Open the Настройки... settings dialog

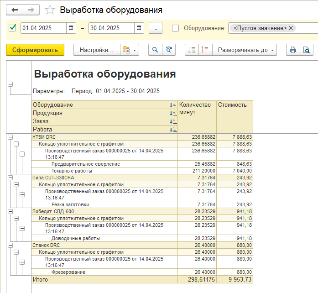pos(97,50)
